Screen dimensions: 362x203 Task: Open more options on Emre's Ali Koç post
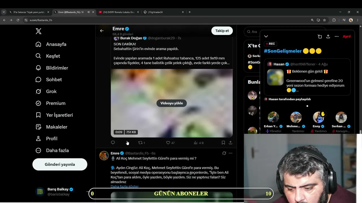point(230,153)
